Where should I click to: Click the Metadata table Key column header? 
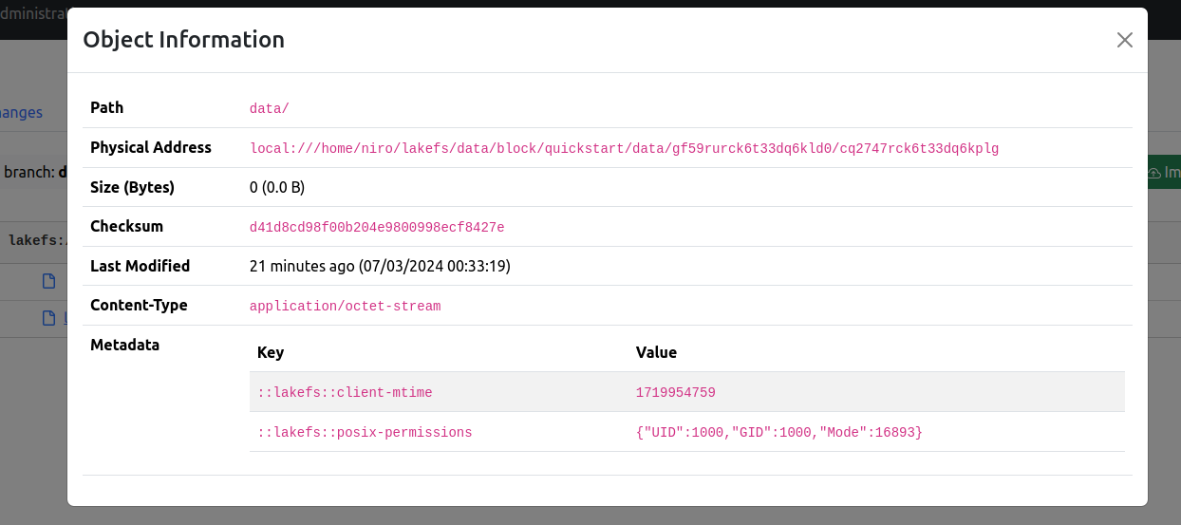point(271,352)
